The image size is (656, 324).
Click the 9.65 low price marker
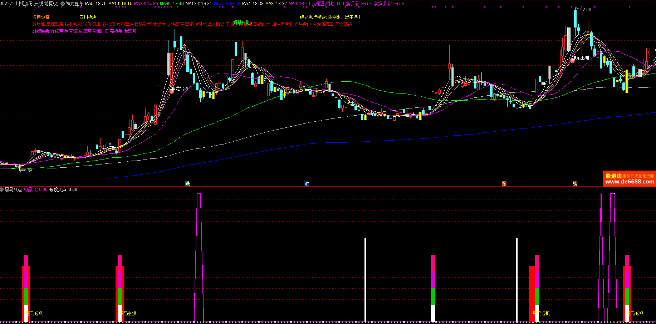click(x=28, y=171)
